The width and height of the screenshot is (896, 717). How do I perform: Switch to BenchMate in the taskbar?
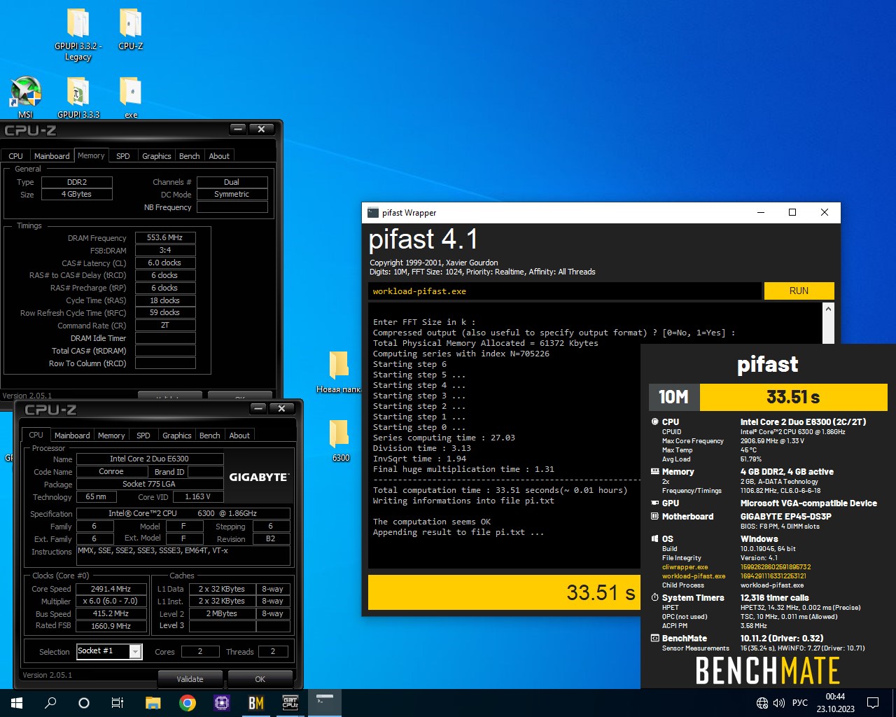click(255, 703)
